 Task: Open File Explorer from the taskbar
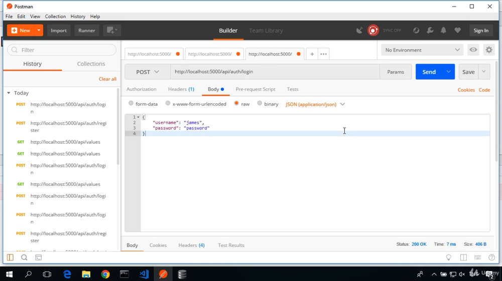click(x=86, y=274)
